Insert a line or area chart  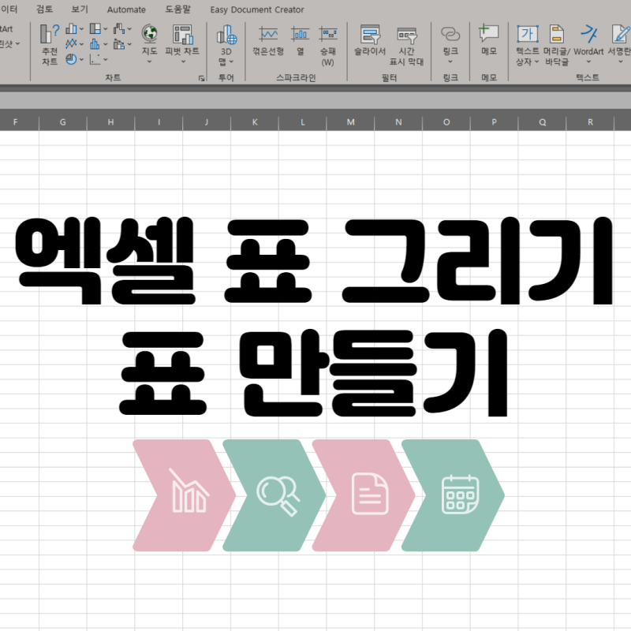(71, 43)
